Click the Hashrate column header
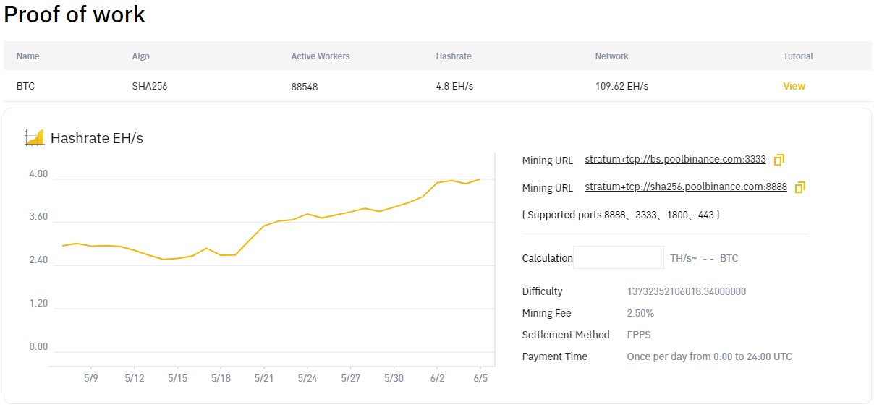 [453, 56]
